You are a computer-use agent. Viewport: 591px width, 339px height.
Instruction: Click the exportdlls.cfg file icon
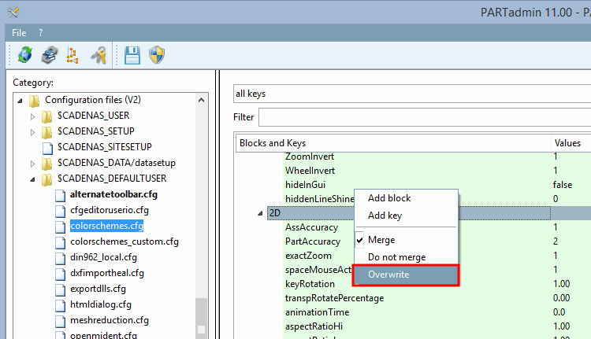[61, 289]
